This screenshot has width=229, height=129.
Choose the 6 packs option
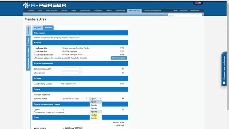96,118
